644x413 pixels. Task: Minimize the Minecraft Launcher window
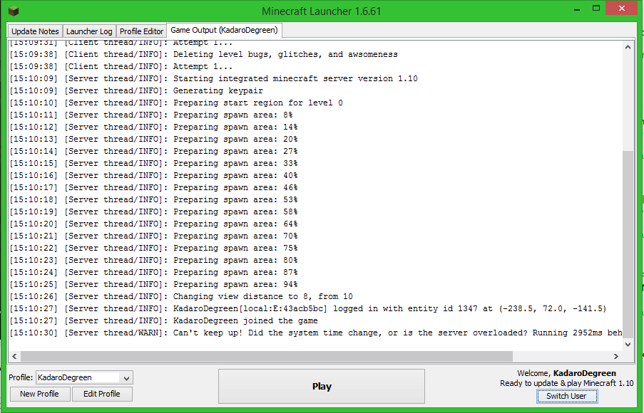coord(577,9)
